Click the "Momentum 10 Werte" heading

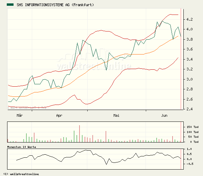[x=22, y=147]
